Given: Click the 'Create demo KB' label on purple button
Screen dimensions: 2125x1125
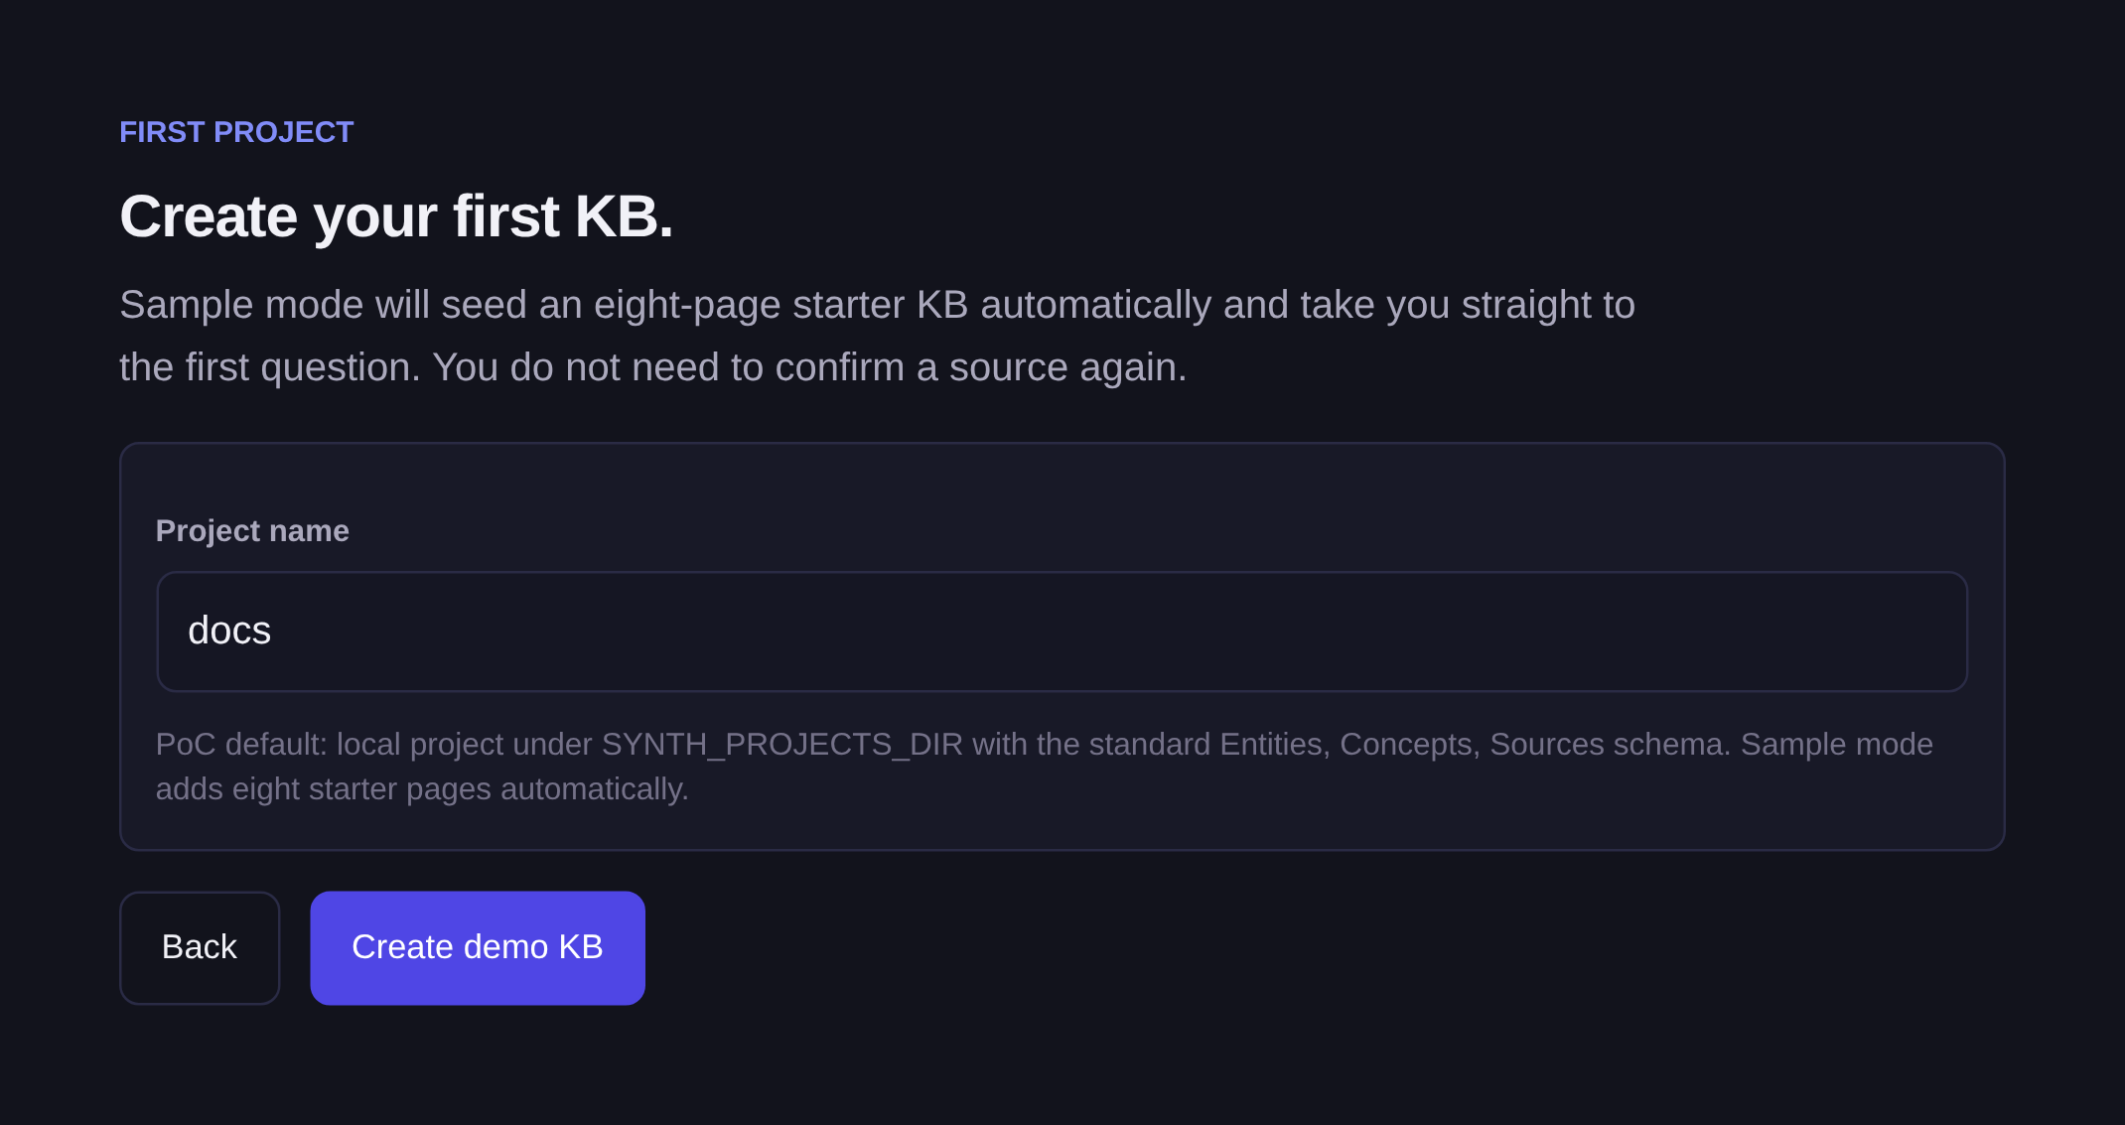Looking at the screenshot, I should [478, 947].
